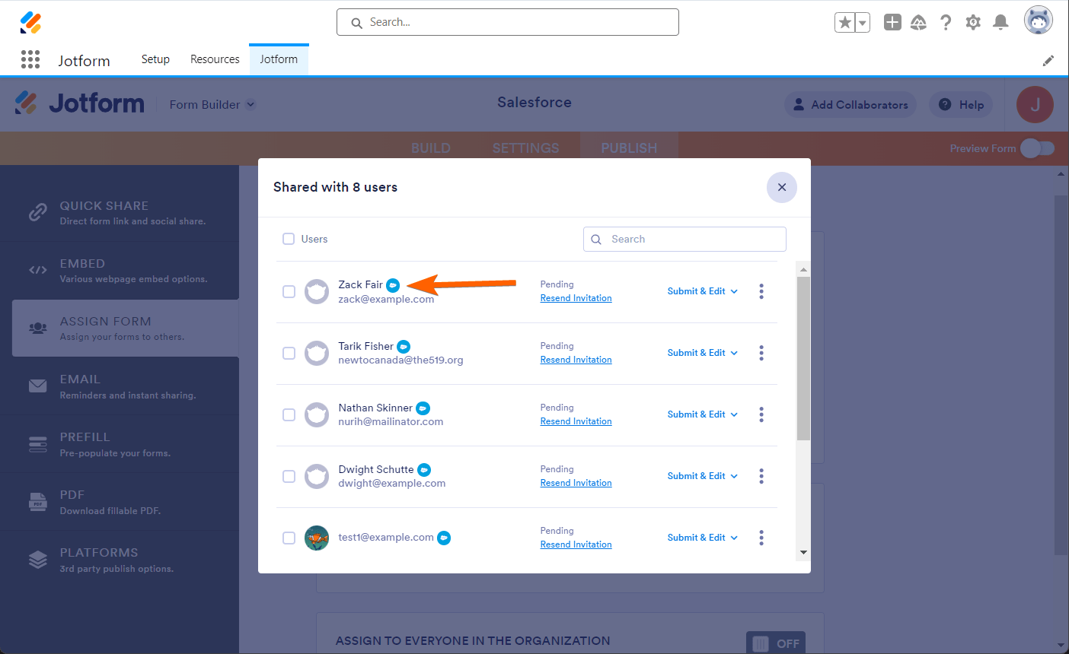This screenshot has width=1069, height=654.
Task: Open more options for Zack Fair
Action: 761,291
